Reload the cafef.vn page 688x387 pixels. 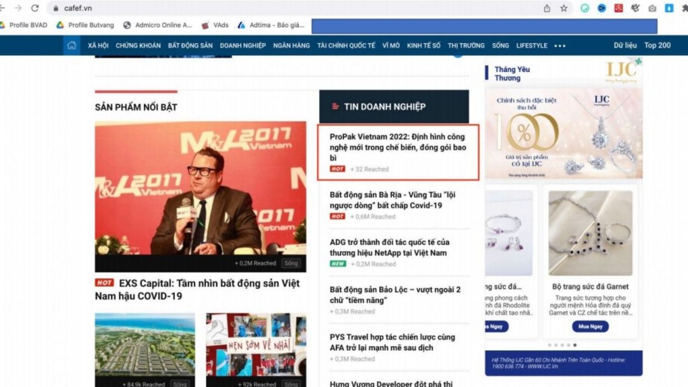pyautogui.click(x=35, y=8)
